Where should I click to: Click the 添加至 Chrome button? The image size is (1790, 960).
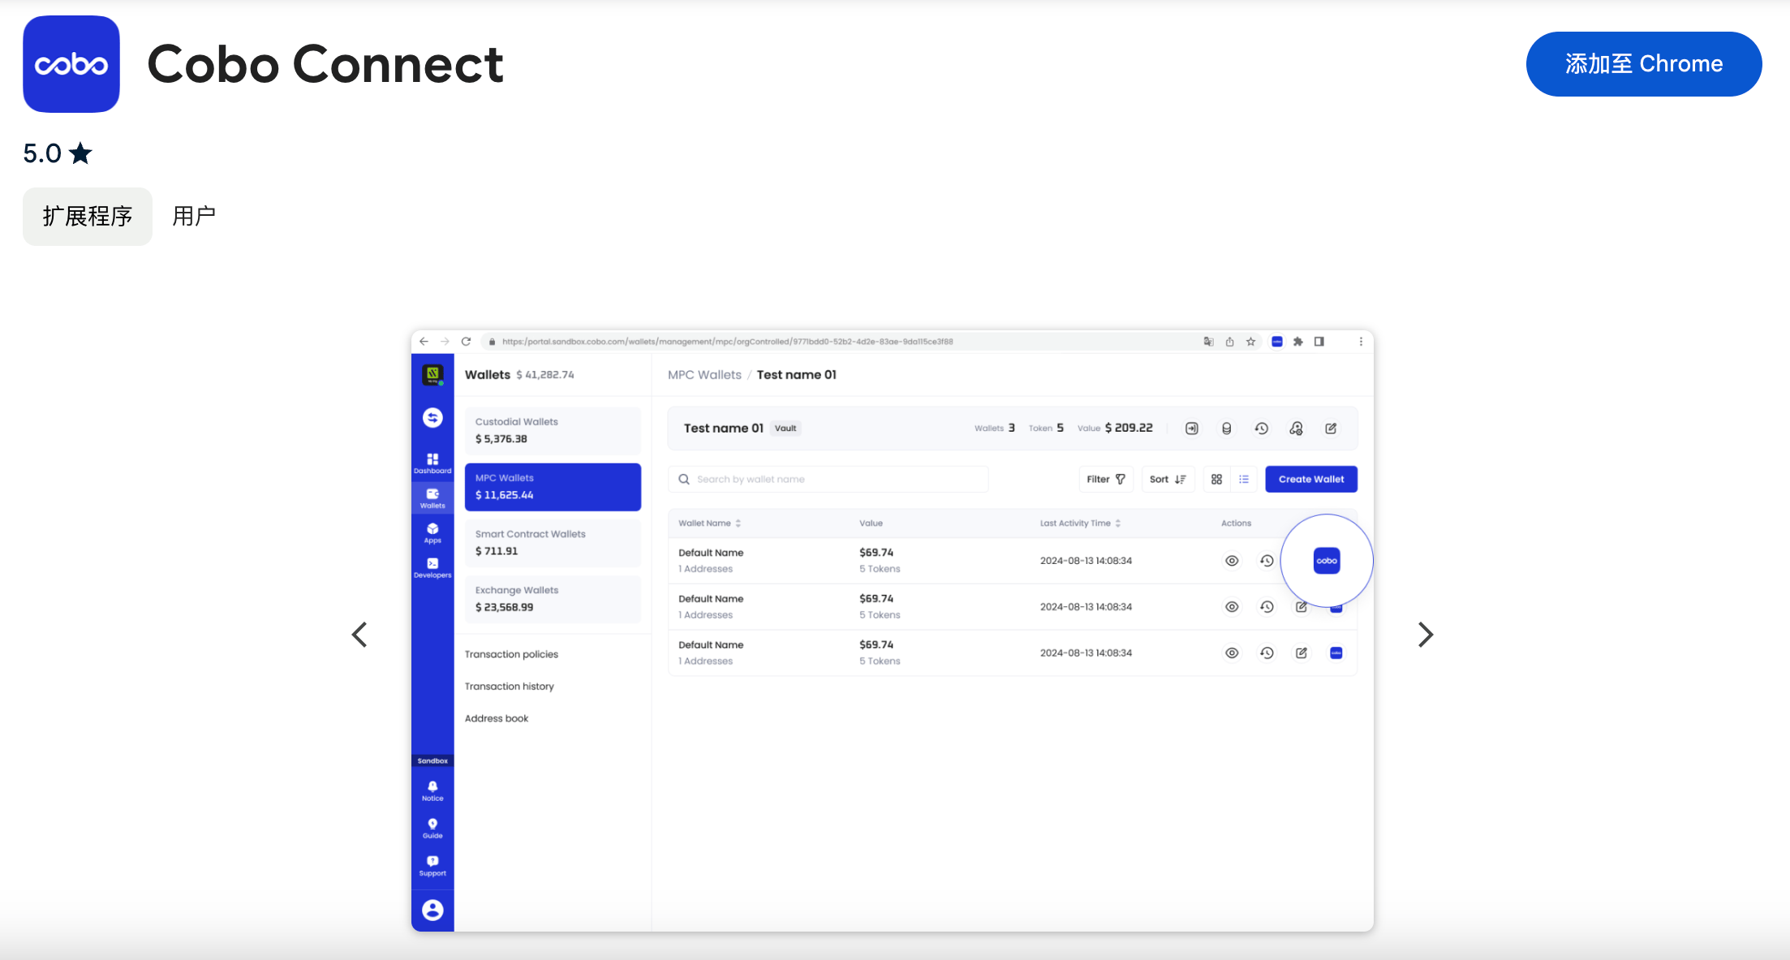(x=1643, y=64)
